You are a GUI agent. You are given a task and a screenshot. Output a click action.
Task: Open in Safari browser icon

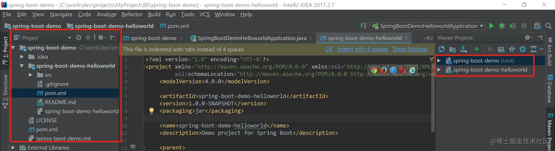[393, 70]
